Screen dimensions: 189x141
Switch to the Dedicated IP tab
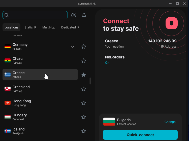pos(70,27)
